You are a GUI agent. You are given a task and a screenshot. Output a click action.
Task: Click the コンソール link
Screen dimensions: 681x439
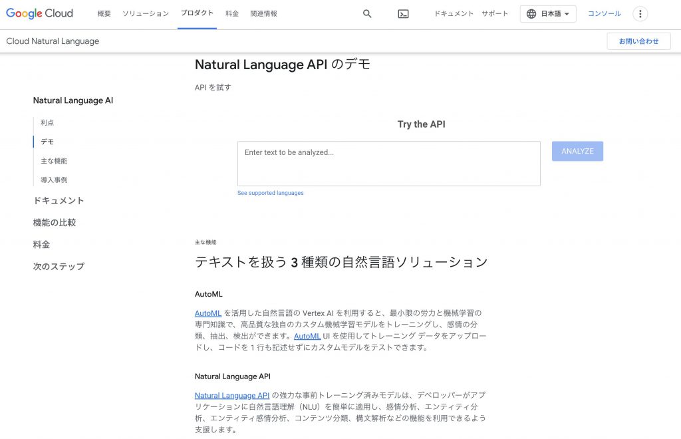[x=604, y=13]
